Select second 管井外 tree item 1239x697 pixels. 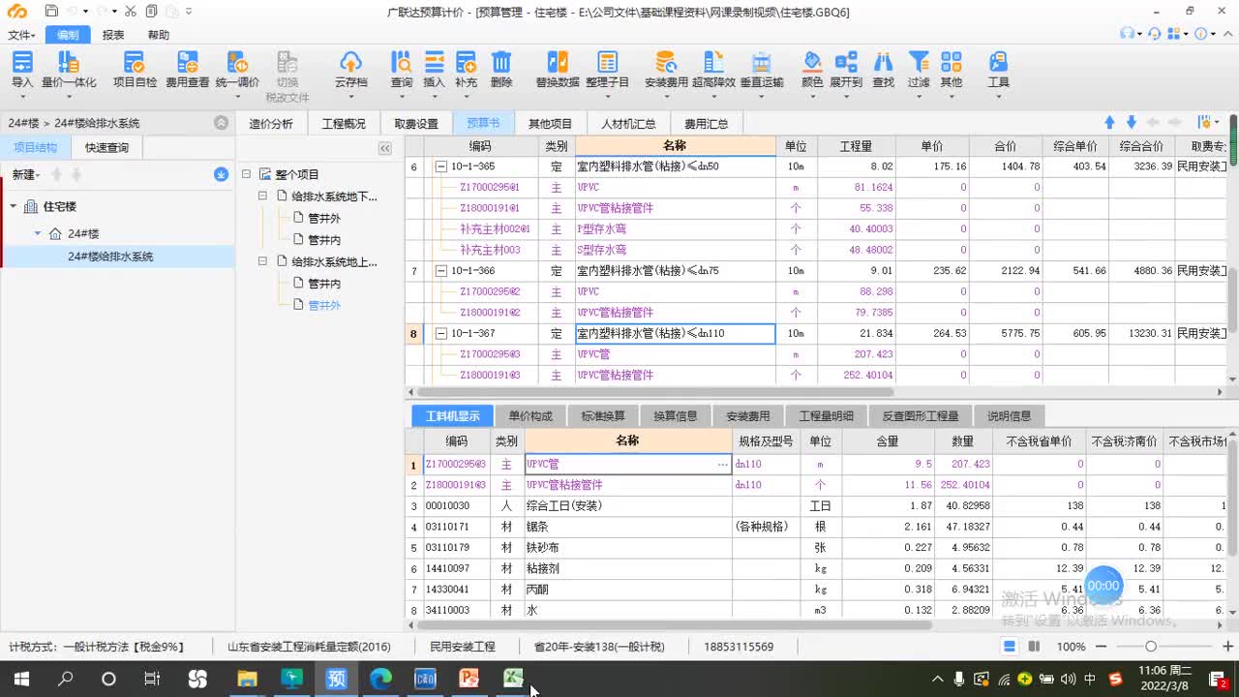(x=324, y=305)
